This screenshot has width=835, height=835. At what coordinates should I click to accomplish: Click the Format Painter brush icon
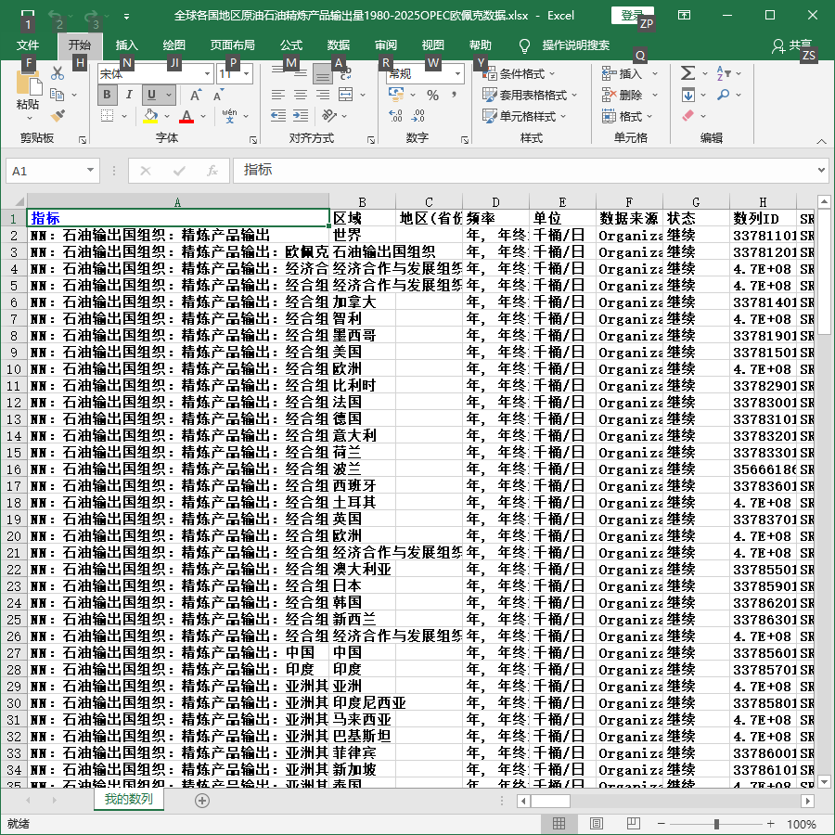[58, 116]
